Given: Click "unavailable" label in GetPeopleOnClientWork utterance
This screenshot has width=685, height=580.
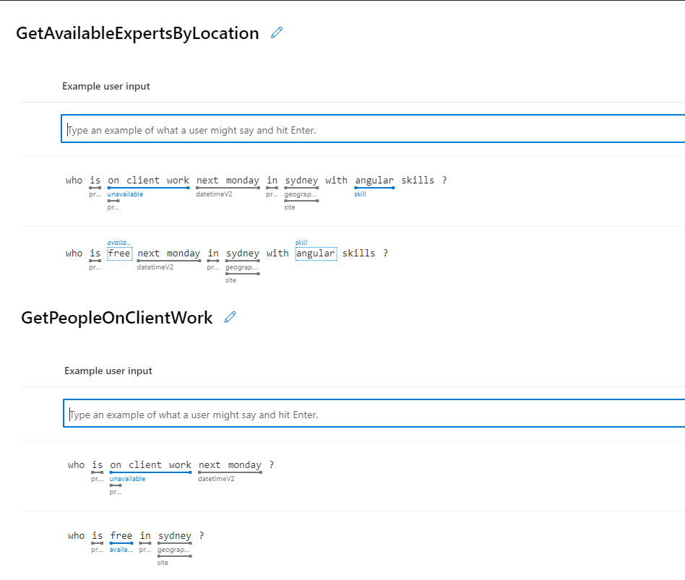Looking at the screenshot, I should (127, 479).
